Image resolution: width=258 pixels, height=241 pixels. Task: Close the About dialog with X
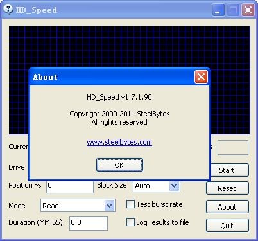click(201, 76)
